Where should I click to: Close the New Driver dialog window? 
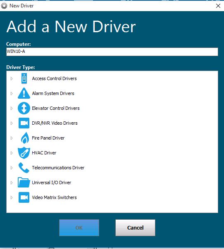click(x=218, y=6)
